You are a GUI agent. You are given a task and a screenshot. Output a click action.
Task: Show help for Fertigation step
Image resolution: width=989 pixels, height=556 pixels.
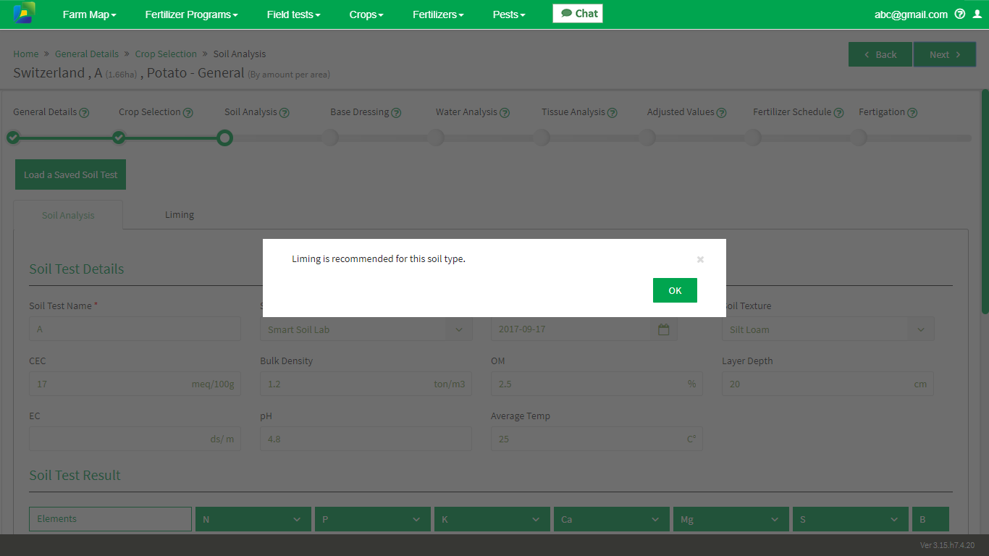[x=912, y=113]
